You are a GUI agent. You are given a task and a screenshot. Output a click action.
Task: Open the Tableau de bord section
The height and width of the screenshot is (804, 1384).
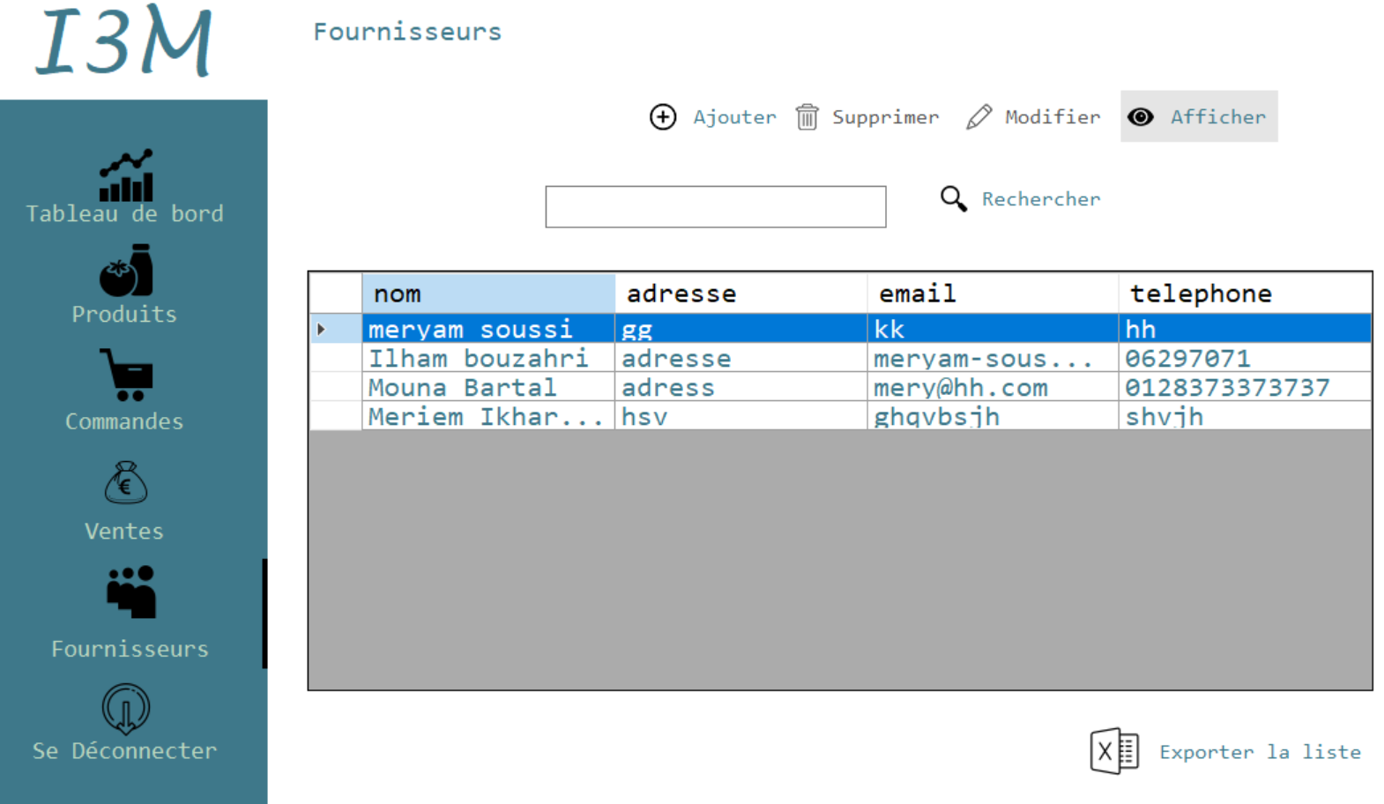click(x=124, y=212)
